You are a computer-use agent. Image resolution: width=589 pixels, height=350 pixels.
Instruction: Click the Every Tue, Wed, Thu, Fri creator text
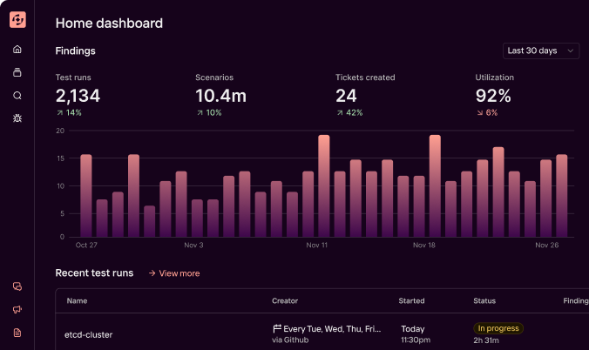(x=332, y=329)
